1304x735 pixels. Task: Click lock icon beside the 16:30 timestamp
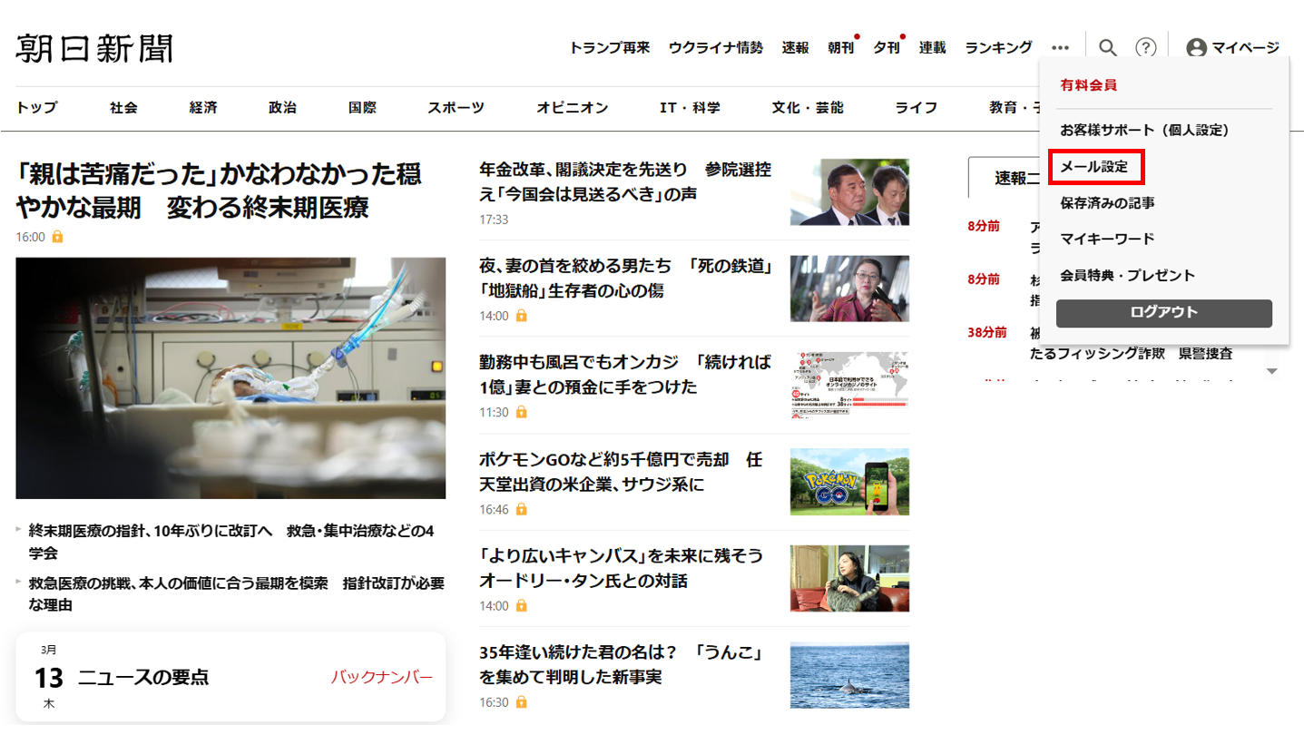[522, 702]
